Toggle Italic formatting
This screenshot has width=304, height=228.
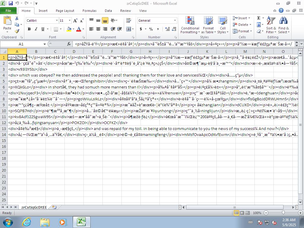coord(36,29)
